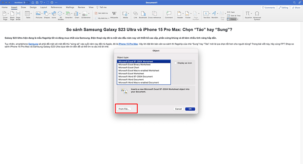
Task: Expand Shapes dropdown arrow
Action: point(50,14)
